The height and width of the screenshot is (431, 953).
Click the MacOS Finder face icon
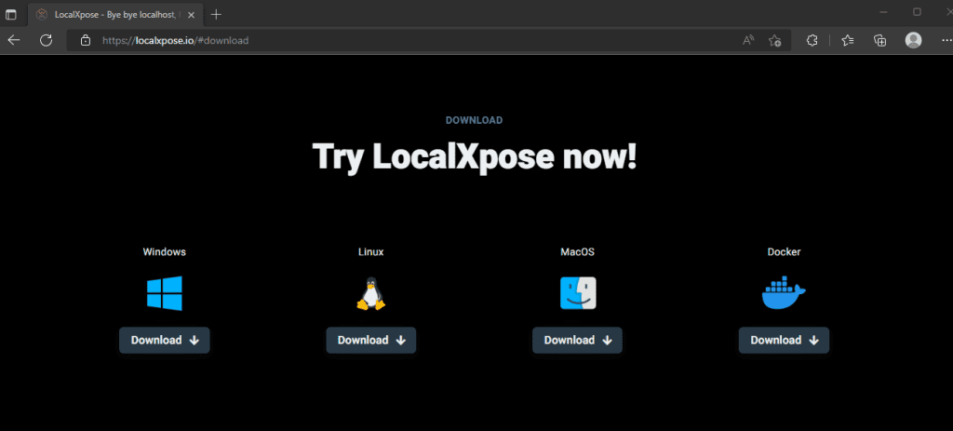(578, 293)
